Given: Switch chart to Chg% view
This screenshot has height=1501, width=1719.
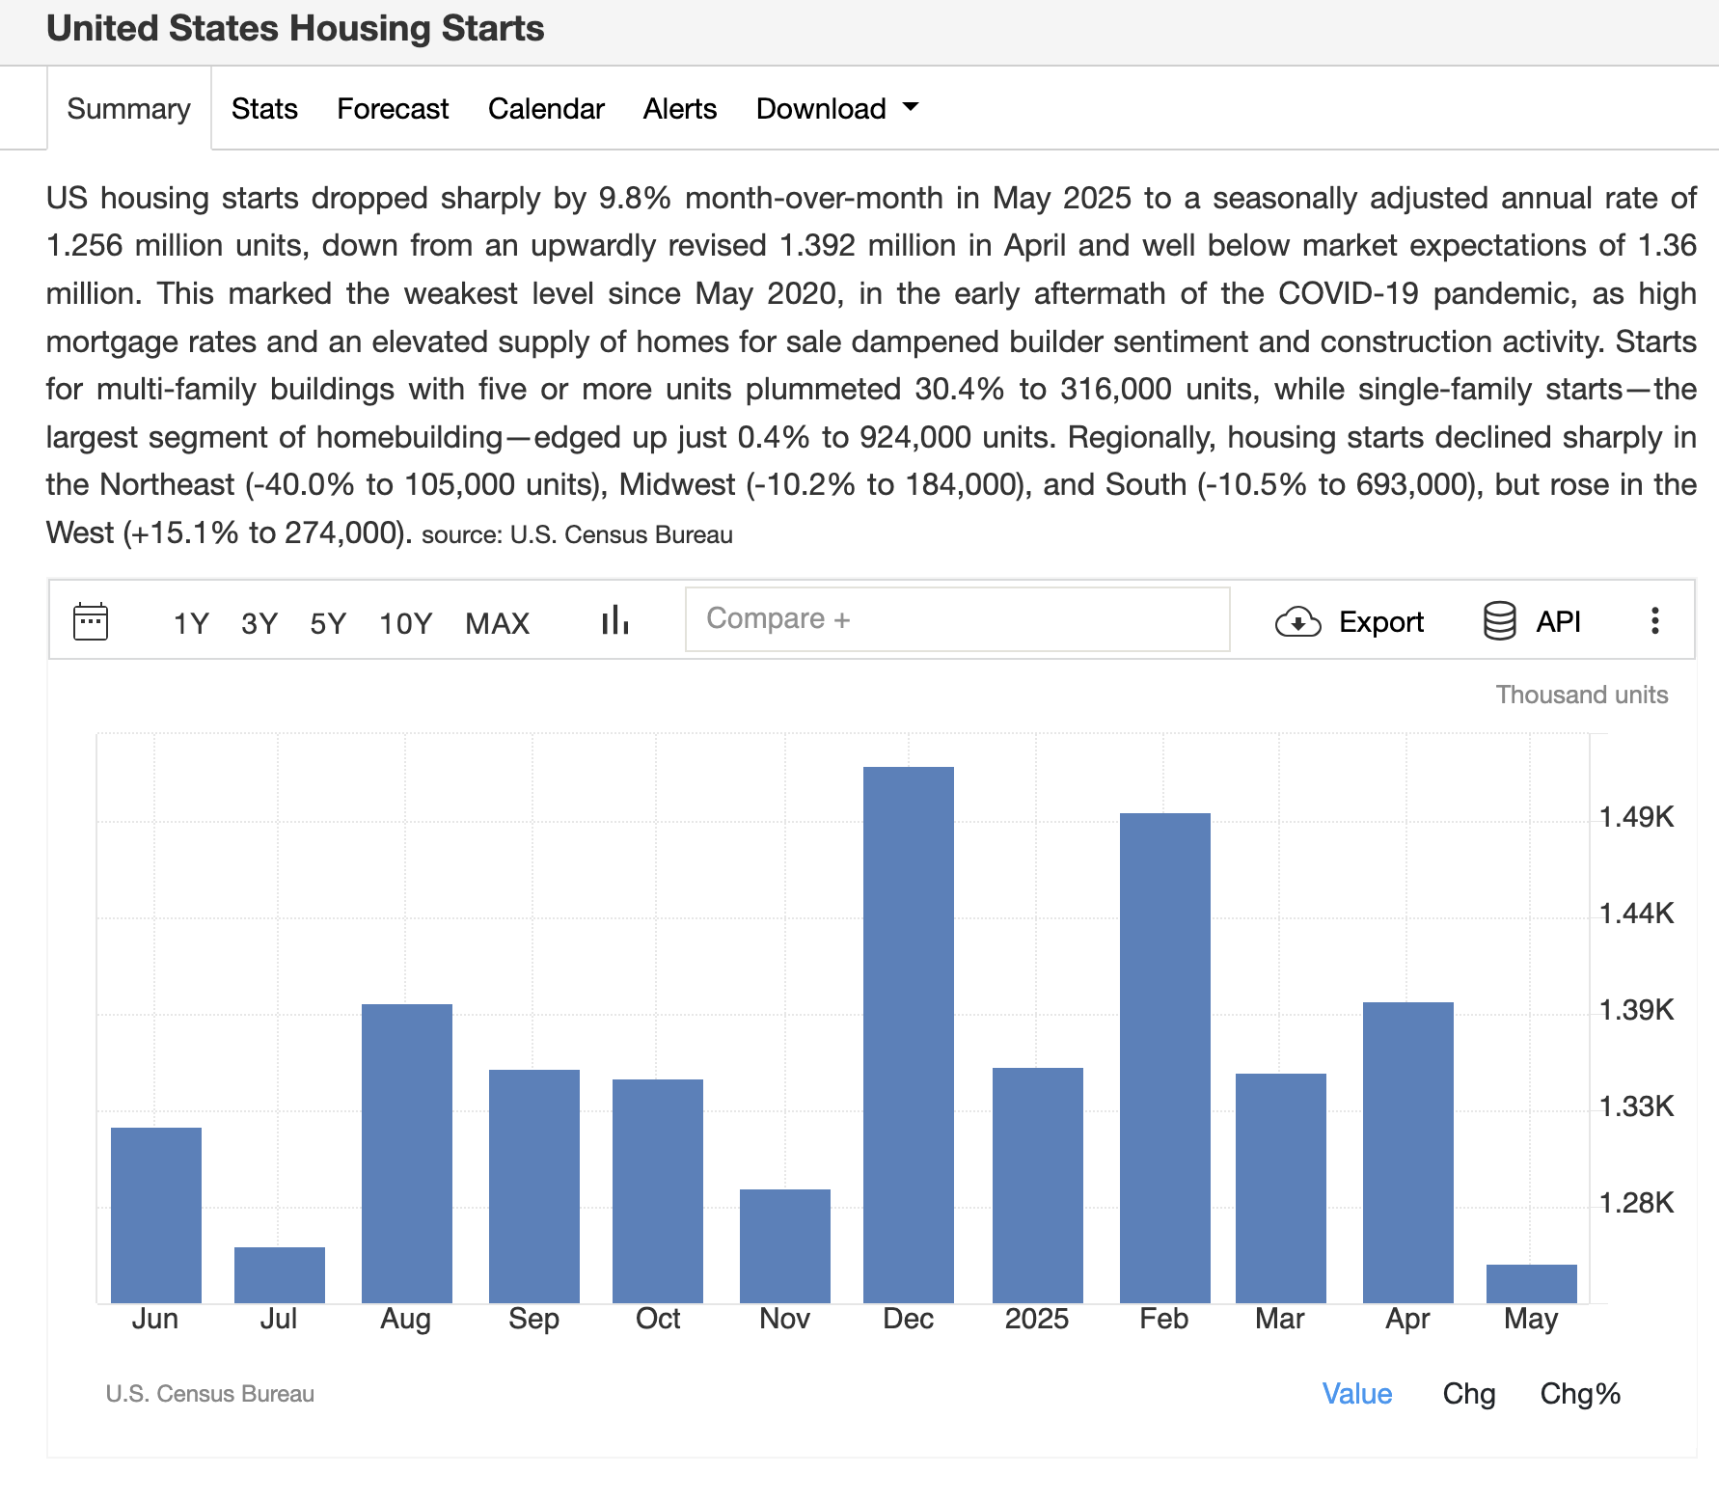Looking at the screenshot, I should click(1579, 1394).
